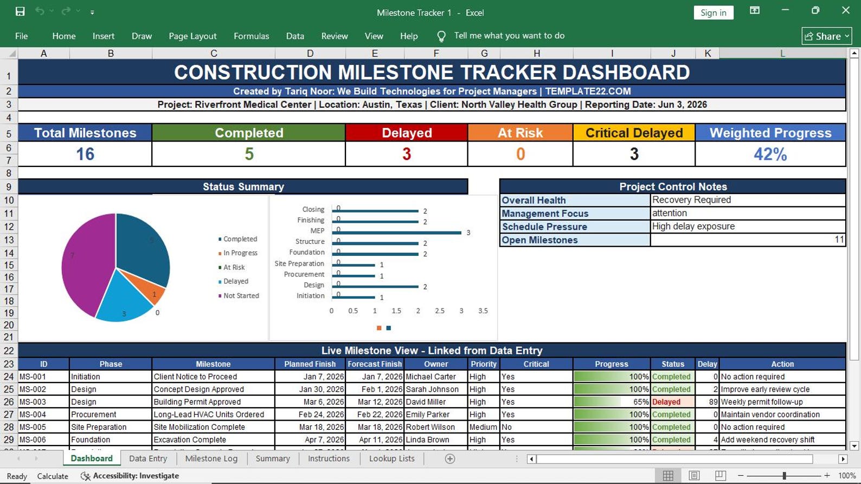Add a new sheet with plus icon

449,459
